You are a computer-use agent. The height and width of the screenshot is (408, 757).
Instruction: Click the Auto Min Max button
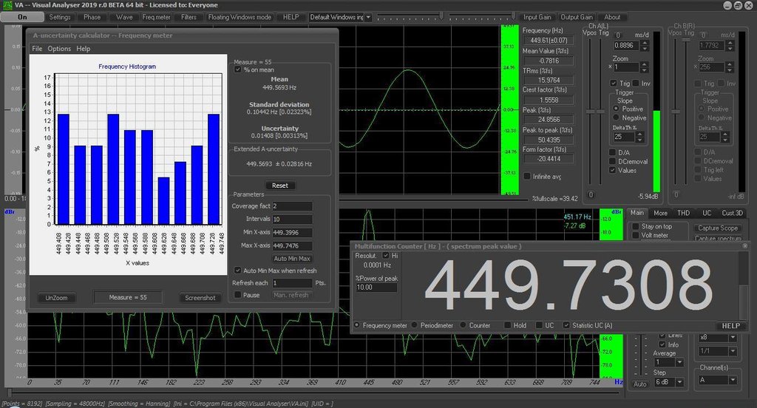tap(292, 259)
